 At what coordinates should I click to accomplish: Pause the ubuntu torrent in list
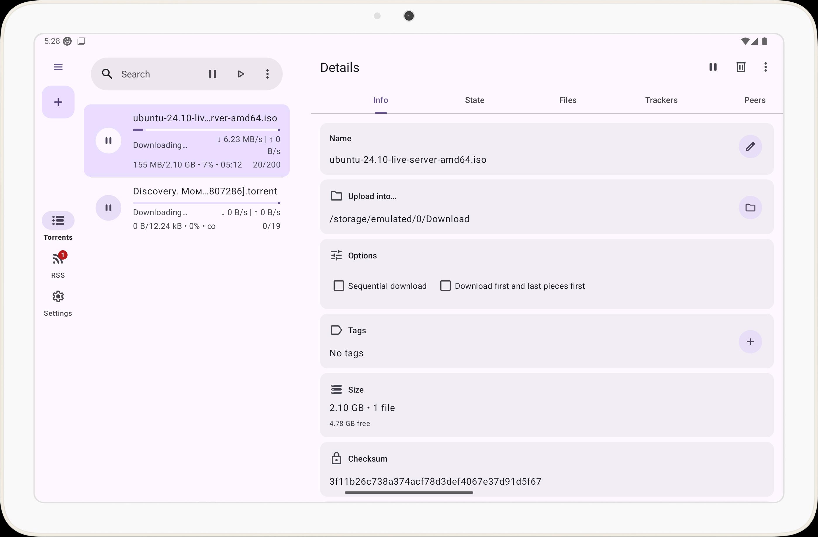pos(108,141)
